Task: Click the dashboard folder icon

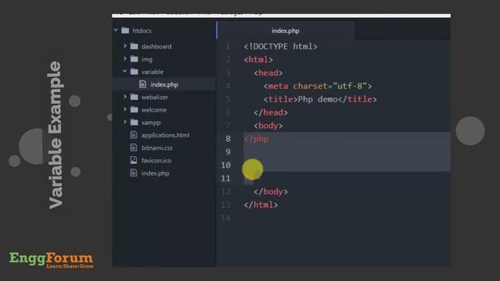Action: 134,46
